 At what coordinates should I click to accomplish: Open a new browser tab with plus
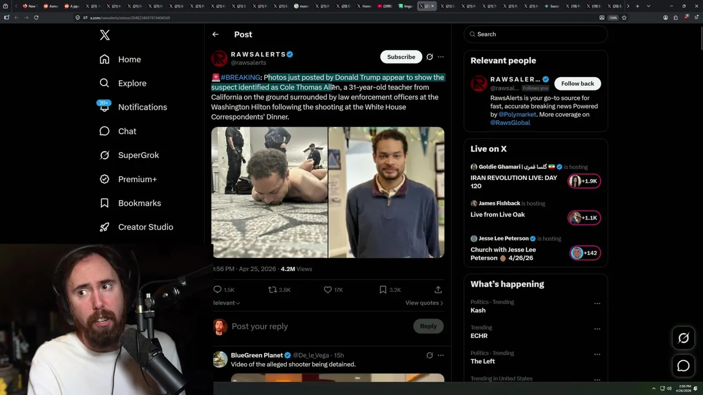(637, 6)
